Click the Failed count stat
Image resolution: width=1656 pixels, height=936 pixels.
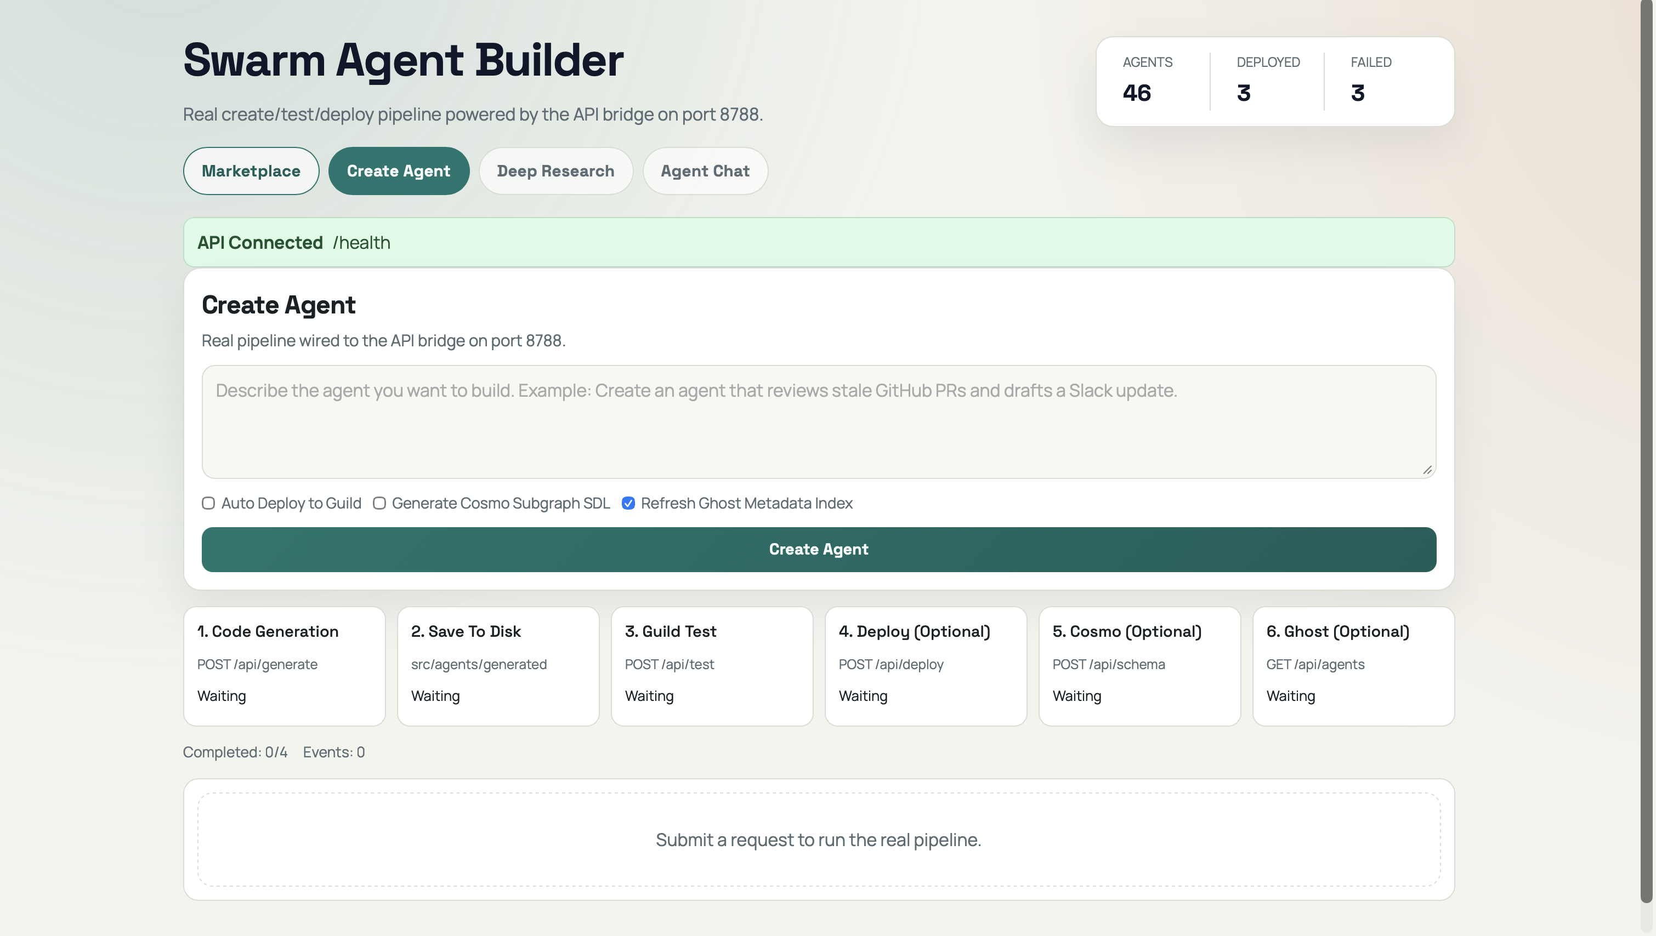point(1358,93)
